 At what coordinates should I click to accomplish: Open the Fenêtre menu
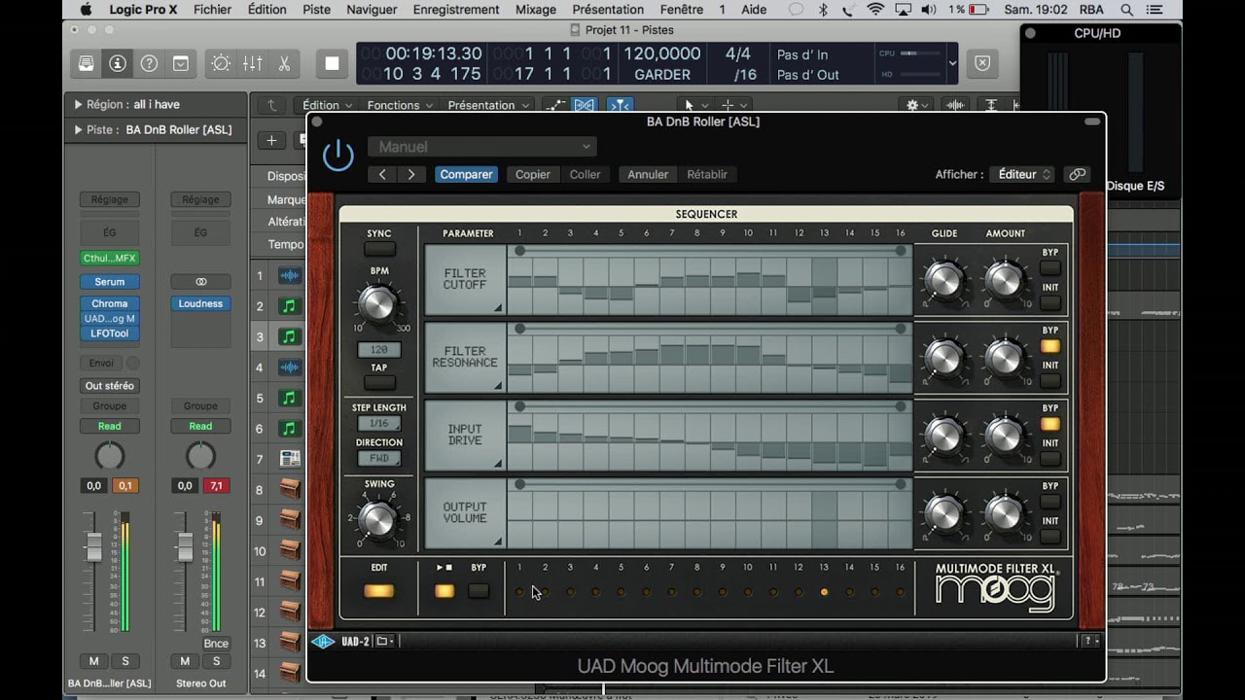pyautogui.click(x=681, y=9)
